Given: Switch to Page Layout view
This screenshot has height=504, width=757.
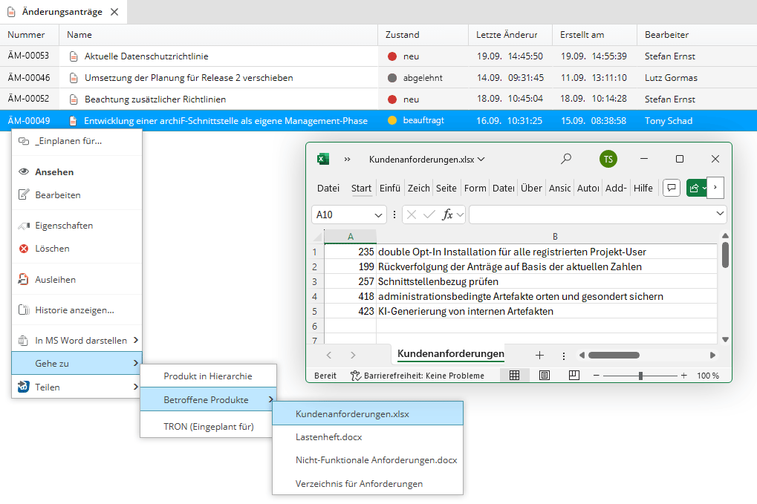Looking at the screenshot, I should pos(545,376).
